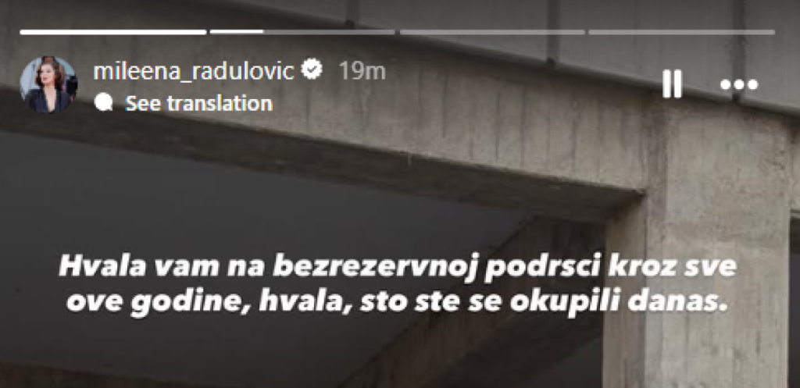Click the verified badge next to the username

[312, 69]
